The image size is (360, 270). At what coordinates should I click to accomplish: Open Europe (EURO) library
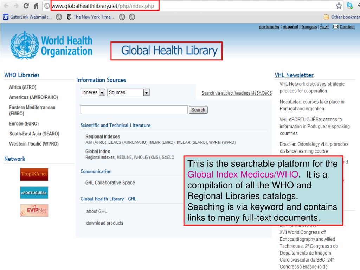pyautogui.click(x=24, y=123)
